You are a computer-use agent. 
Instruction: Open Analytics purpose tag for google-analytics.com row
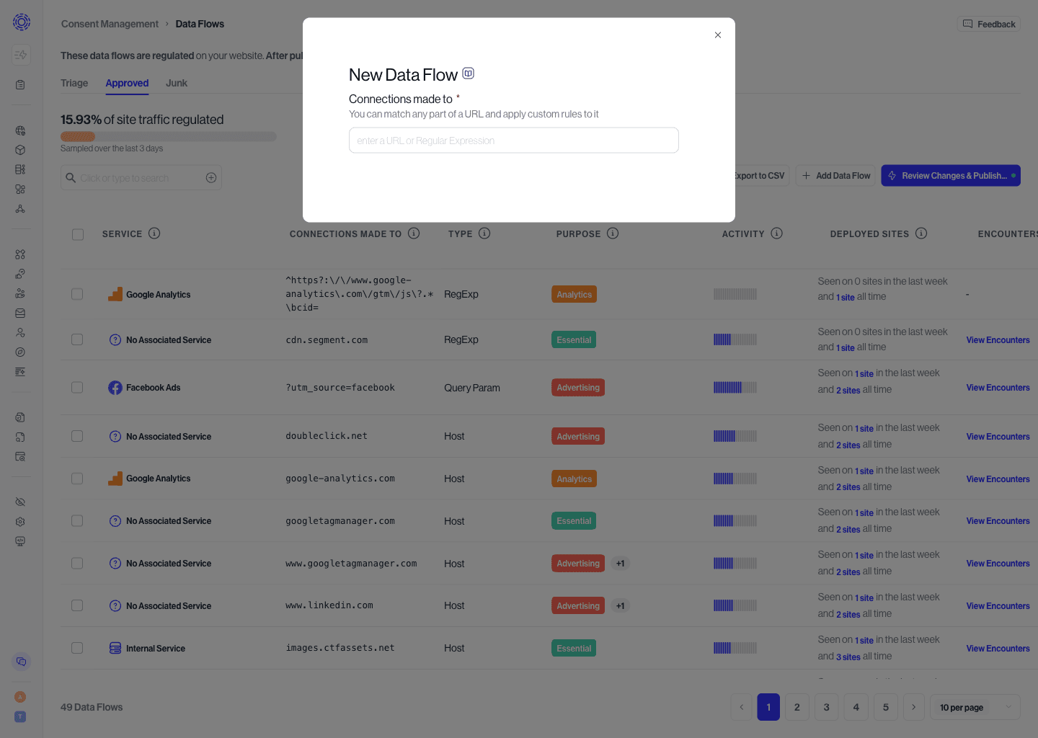click(x=574, y=479)
